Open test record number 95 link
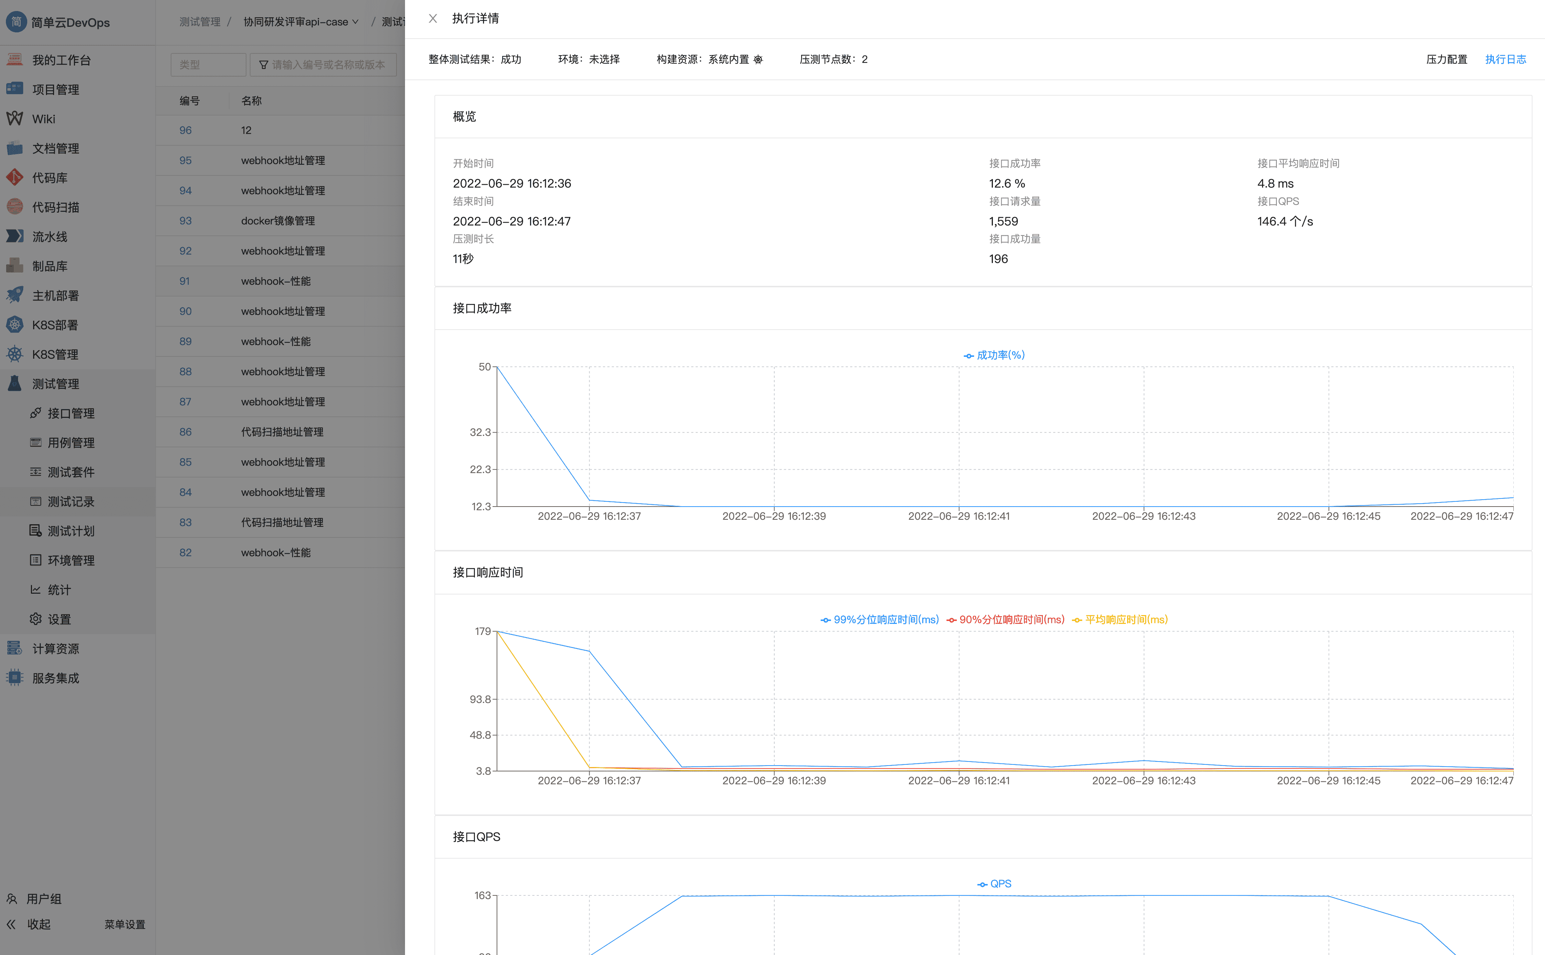This screenshot has height=955, width=1545. [185, 160]
